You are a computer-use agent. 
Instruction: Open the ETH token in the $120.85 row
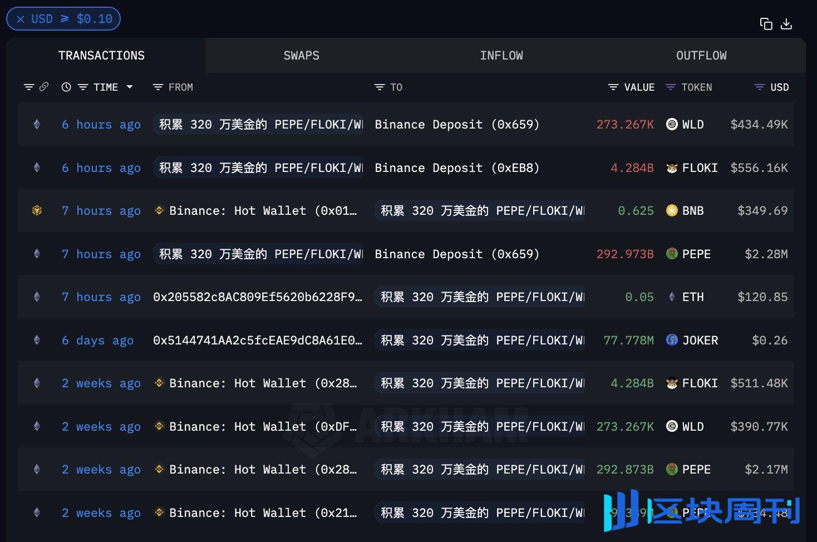(685, 297)
